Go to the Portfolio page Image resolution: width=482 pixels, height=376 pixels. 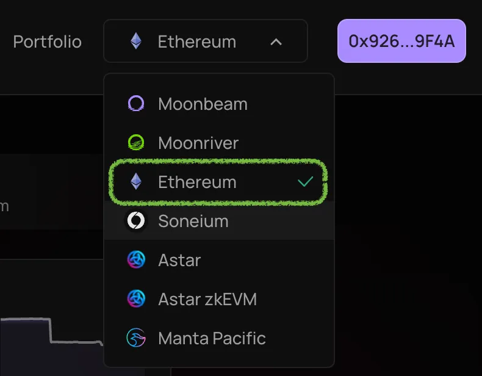tap(48, 42)
